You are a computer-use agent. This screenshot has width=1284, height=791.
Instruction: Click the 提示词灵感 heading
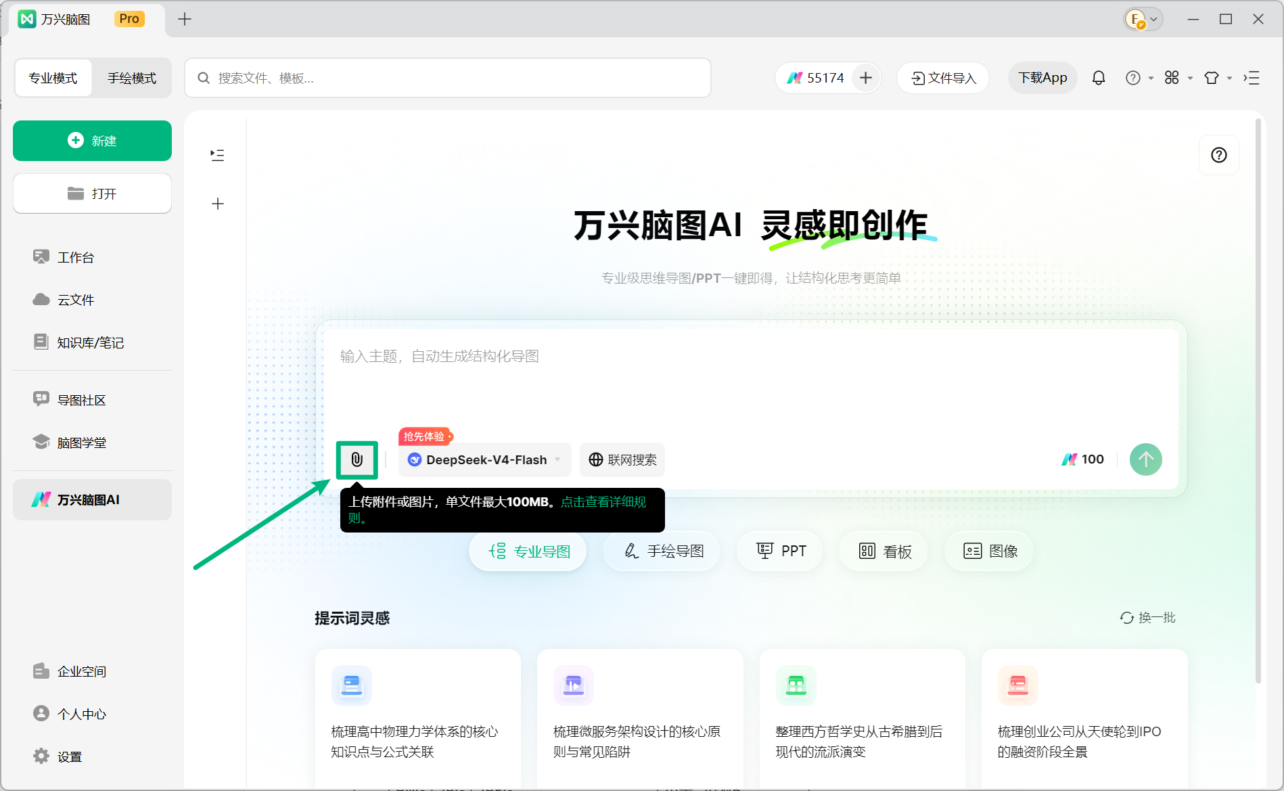tap(352, 618)
